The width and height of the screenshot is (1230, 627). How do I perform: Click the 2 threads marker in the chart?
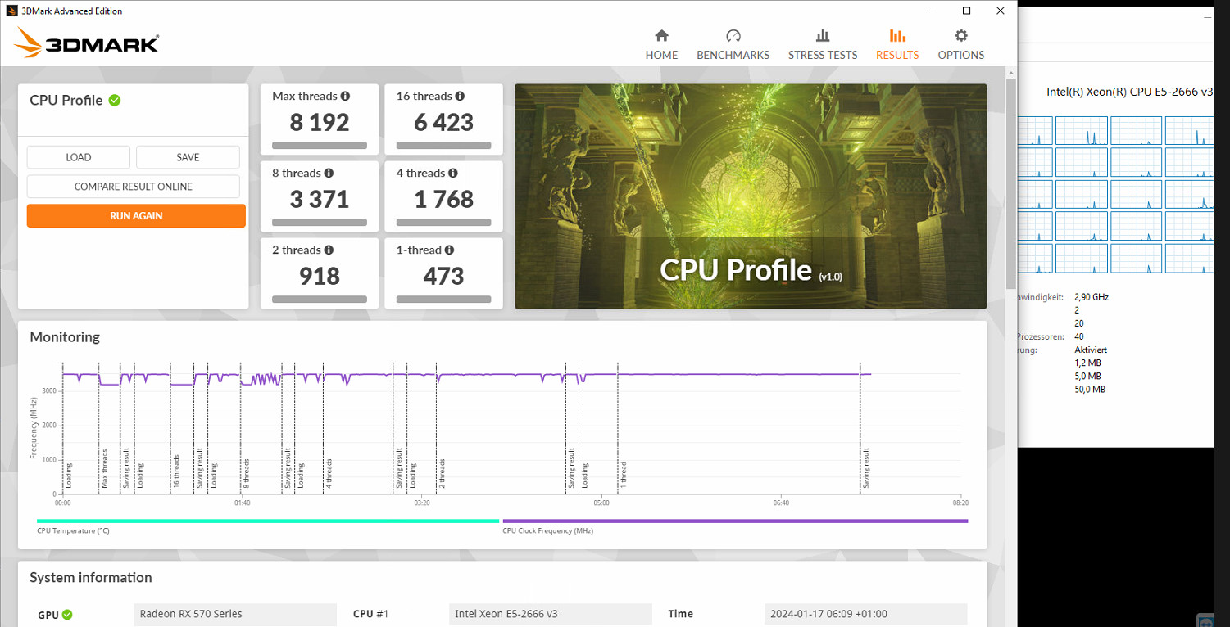tap(442, 474)
